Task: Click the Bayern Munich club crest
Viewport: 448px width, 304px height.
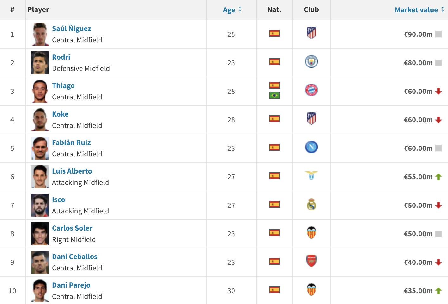Action: click(311, 90)
